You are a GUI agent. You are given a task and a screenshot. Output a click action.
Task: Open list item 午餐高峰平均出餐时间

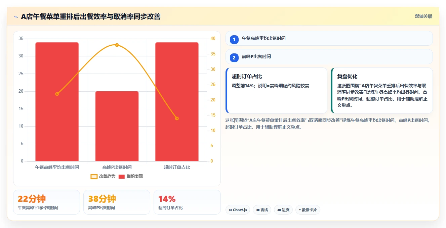(x=329, y=38)
